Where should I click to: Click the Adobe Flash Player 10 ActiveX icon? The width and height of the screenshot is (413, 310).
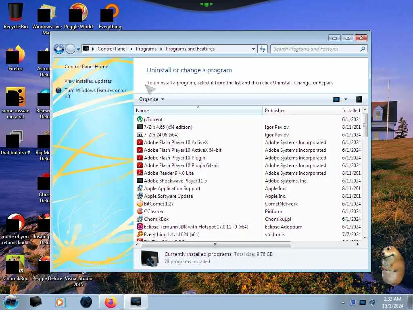point(140,142)
